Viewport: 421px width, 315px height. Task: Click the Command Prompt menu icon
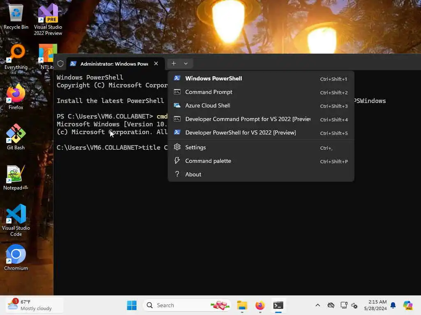(177, 92)
